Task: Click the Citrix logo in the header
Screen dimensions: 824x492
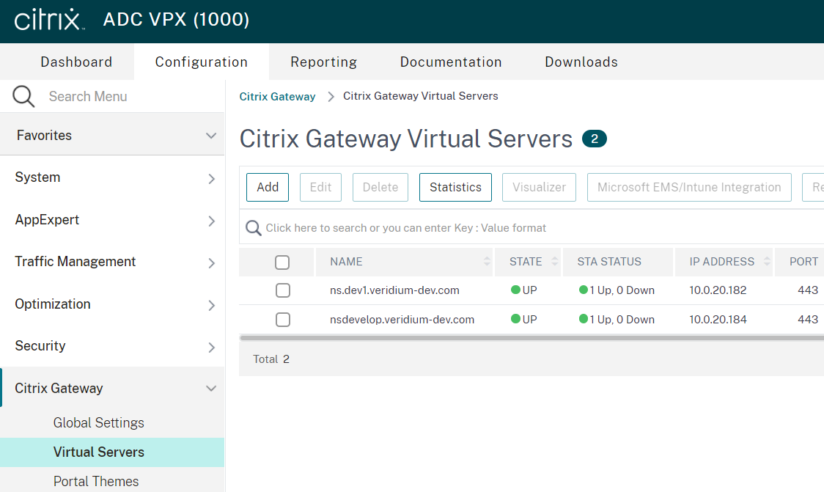Action: 48,20
